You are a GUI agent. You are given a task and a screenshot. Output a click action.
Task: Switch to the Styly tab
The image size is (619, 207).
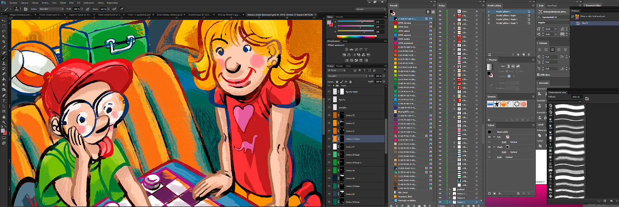[345, 41]
